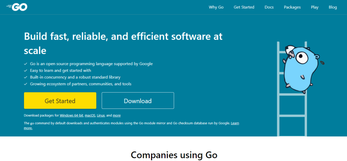The image size is (347, 161).
Task: Click the Go logo in the header
Action: coord(17,7)
